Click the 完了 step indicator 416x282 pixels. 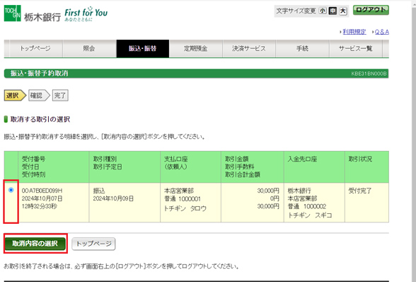pyautogui.click(x=60, y=96)
